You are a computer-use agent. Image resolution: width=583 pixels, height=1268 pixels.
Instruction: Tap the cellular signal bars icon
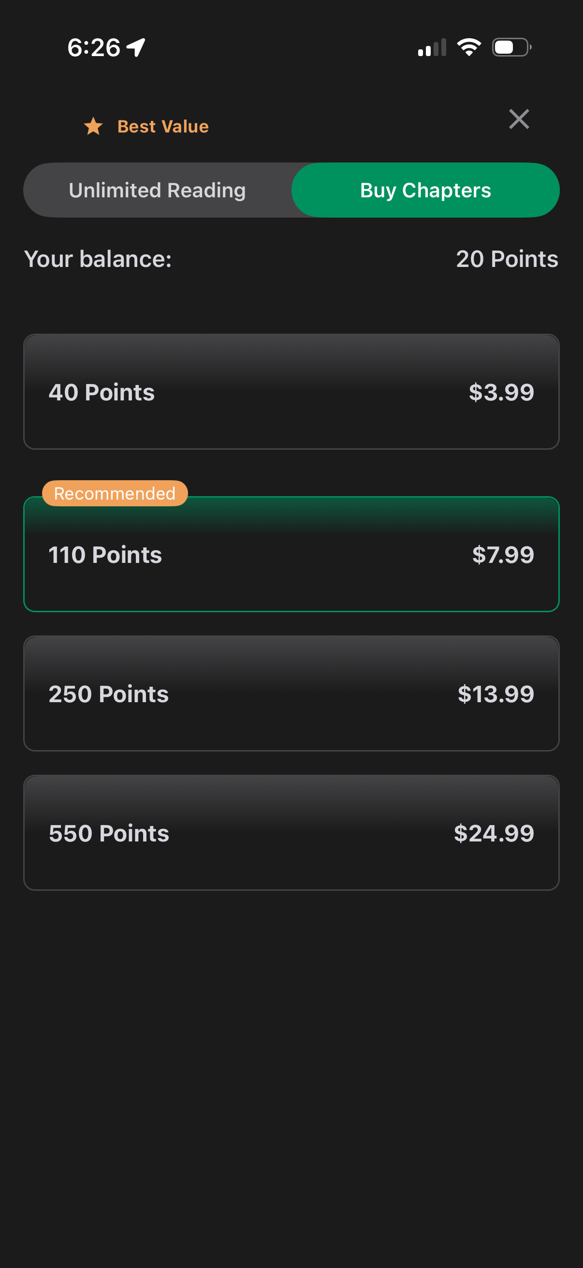click(432, 48)
